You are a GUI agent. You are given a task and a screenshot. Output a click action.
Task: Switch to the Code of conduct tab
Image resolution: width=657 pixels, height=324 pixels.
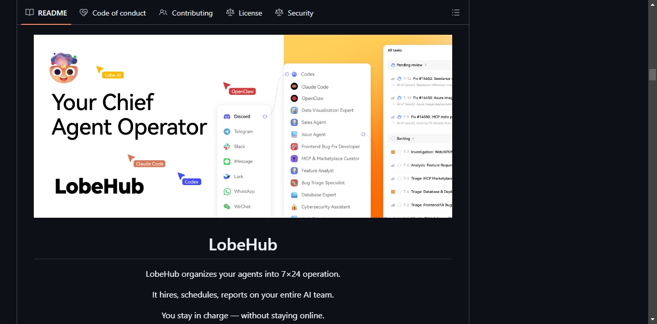click(x=113, y=13)
